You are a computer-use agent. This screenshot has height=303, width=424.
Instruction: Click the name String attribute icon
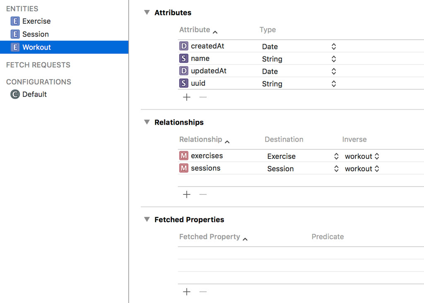pyautogui.click(x=183, y=58)
